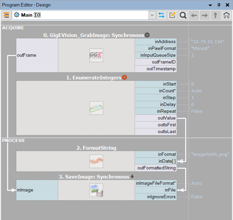
Task: Click the SaveImage filter icon
Action: point(96,190)
